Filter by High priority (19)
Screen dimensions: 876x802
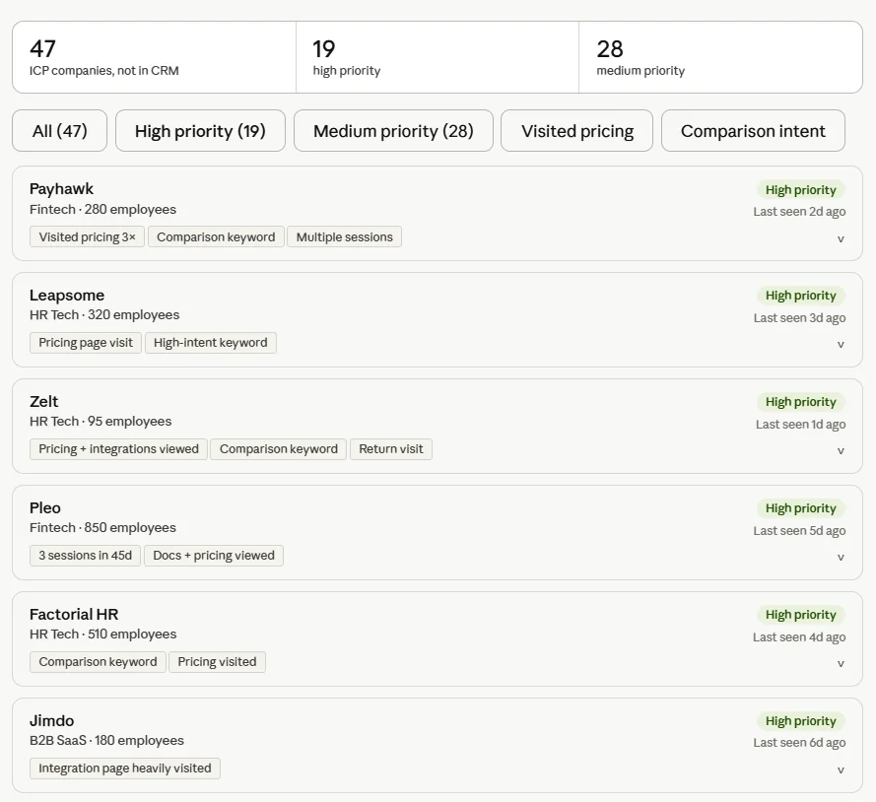tap(200, 131)
